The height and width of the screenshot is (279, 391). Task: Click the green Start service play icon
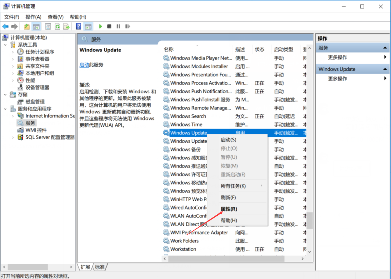(x=100, y=26)
